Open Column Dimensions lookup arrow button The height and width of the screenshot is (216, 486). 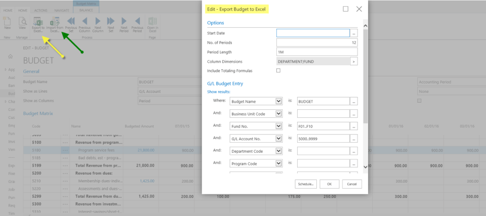pos(354,61)
